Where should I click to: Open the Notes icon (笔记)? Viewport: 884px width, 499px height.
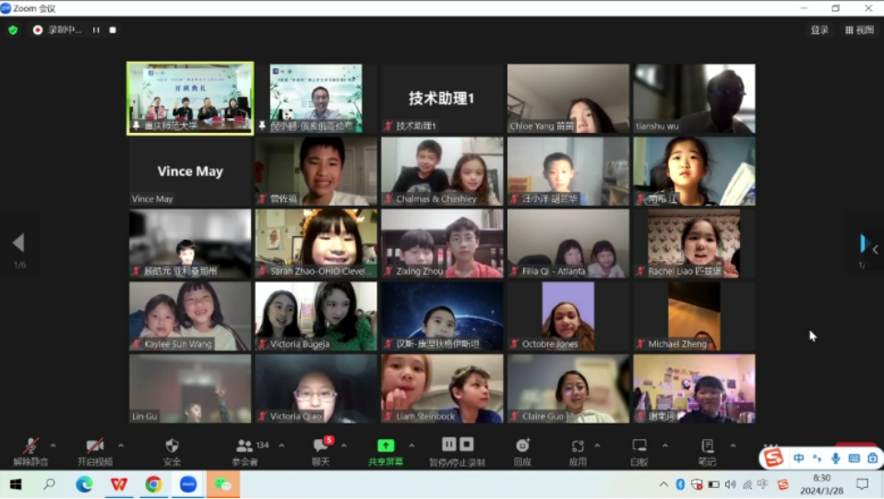707,446
